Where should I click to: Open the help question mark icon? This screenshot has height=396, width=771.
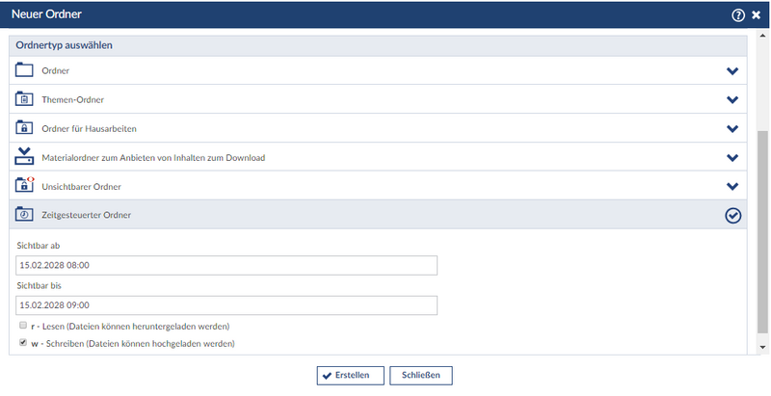[738, 14]
